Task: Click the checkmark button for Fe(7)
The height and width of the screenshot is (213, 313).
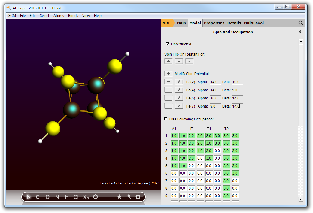Action: [179, 106]
